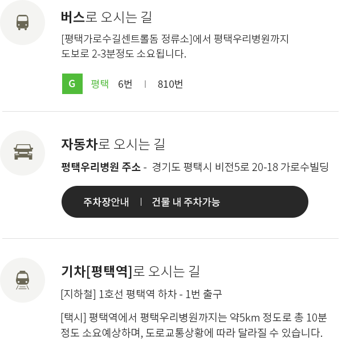
Task: Click the 평택가로수길센트롤돔 정류소 bus stop text
Action: tap(127, 39)
